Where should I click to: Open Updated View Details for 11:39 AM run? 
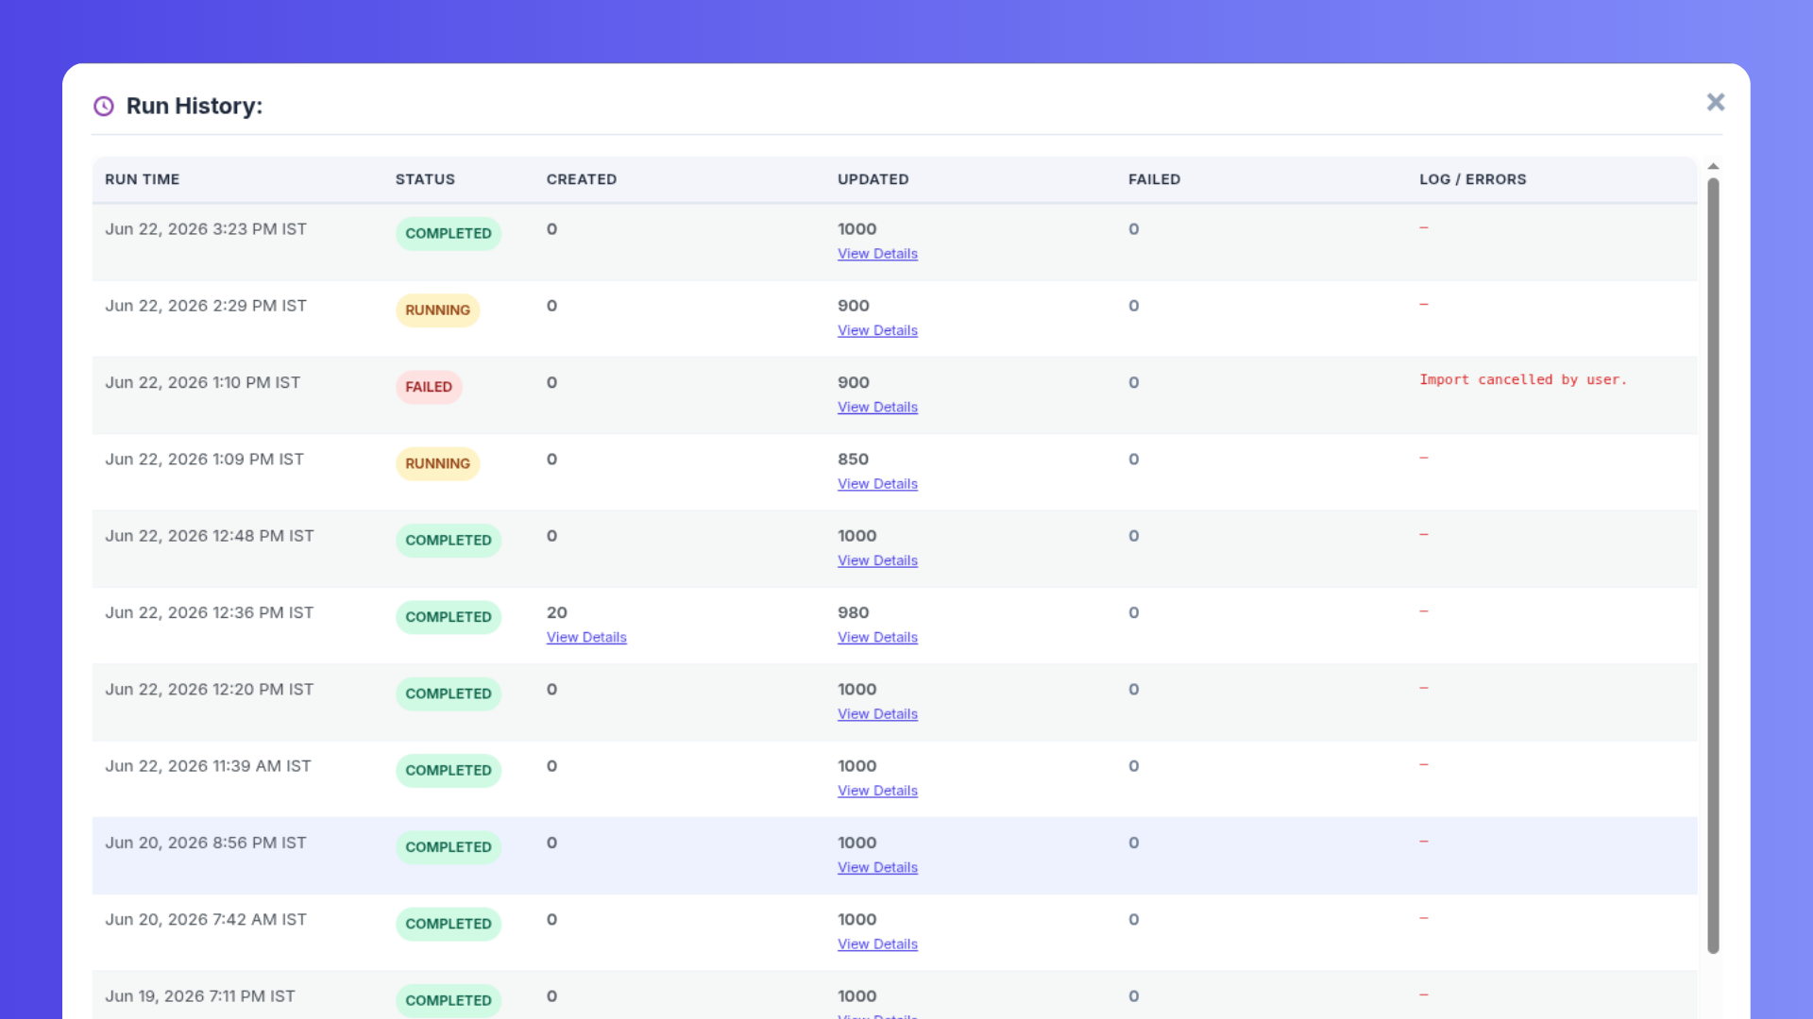(x=877, y=791)
